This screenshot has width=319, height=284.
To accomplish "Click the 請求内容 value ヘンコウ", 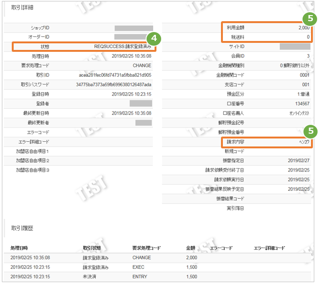I will pos(304,142).
